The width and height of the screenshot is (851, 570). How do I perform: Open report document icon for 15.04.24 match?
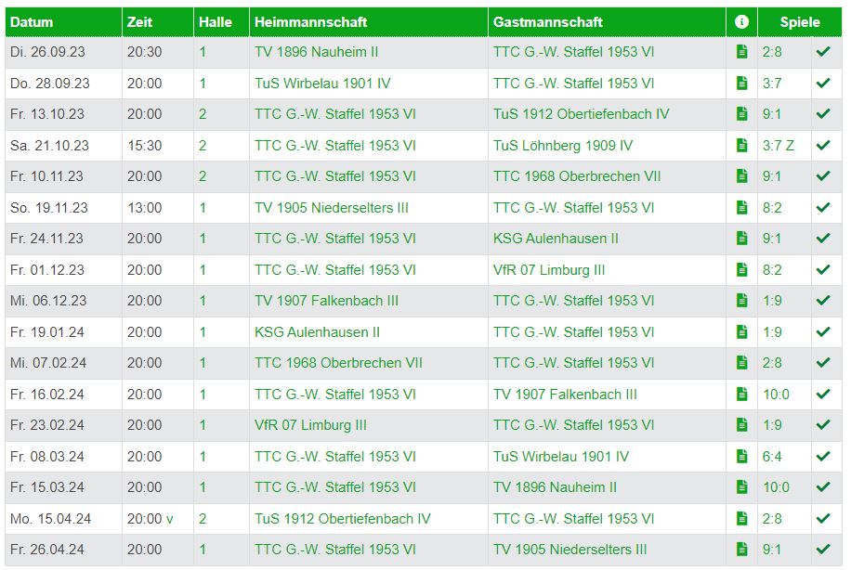pos(741,519)
